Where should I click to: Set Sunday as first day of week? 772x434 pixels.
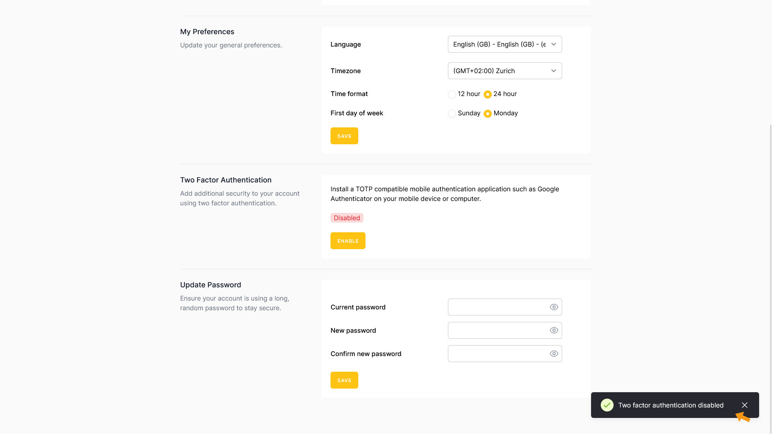452,114
